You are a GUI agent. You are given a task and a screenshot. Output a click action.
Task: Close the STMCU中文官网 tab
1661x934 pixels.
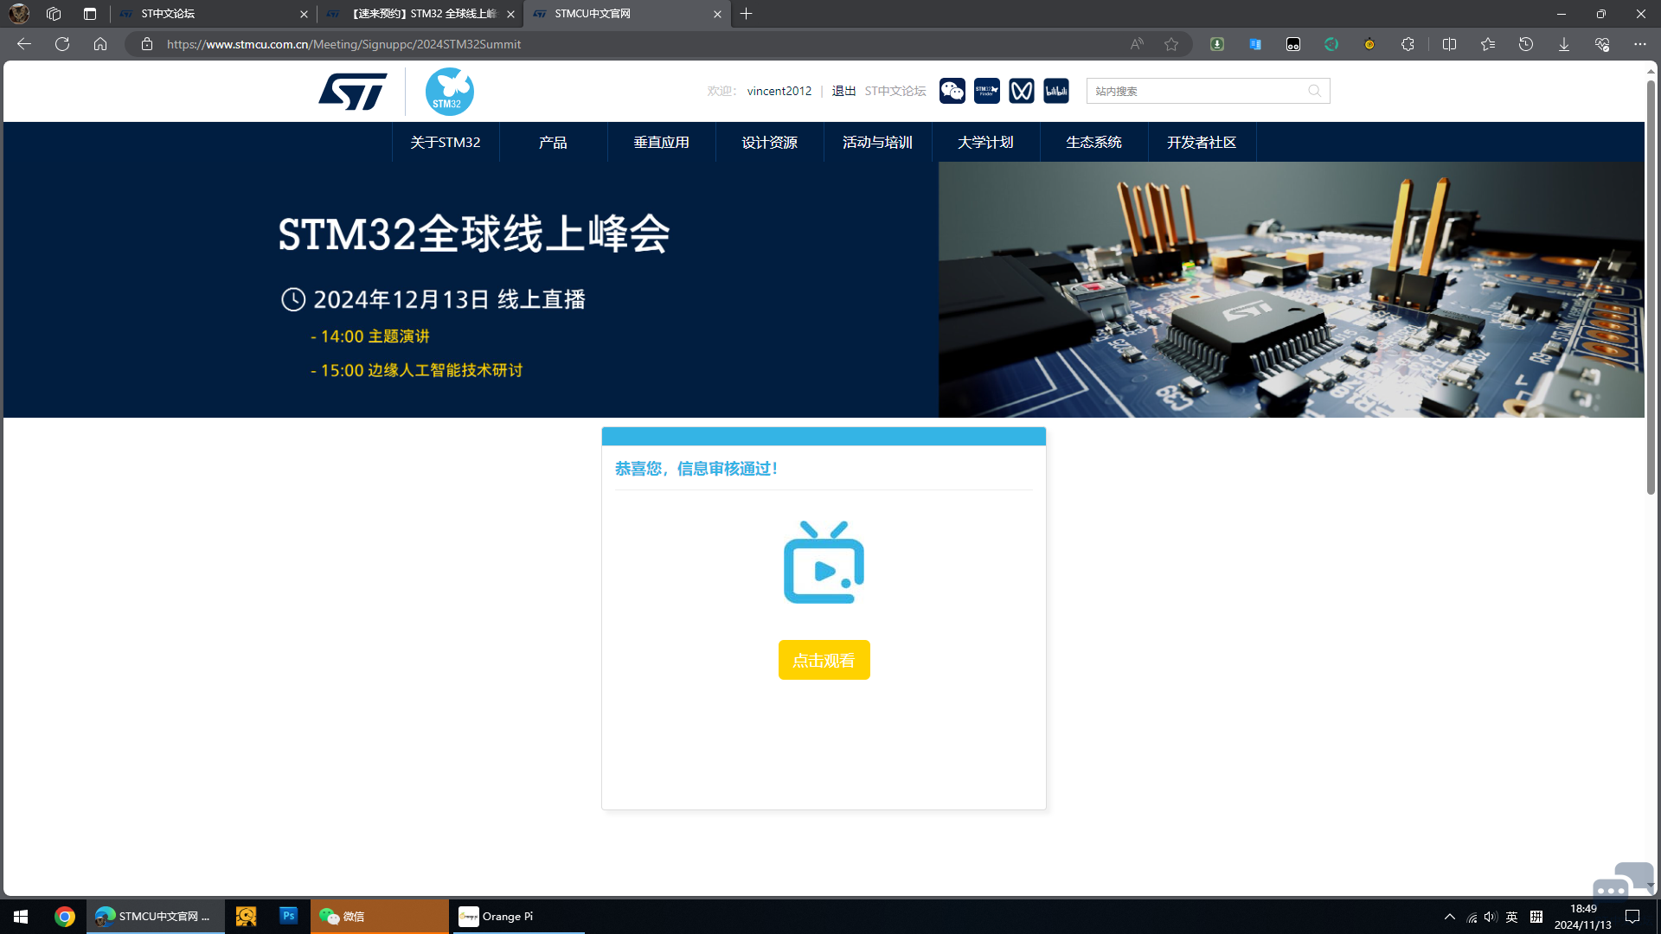(x=717, y=14)
